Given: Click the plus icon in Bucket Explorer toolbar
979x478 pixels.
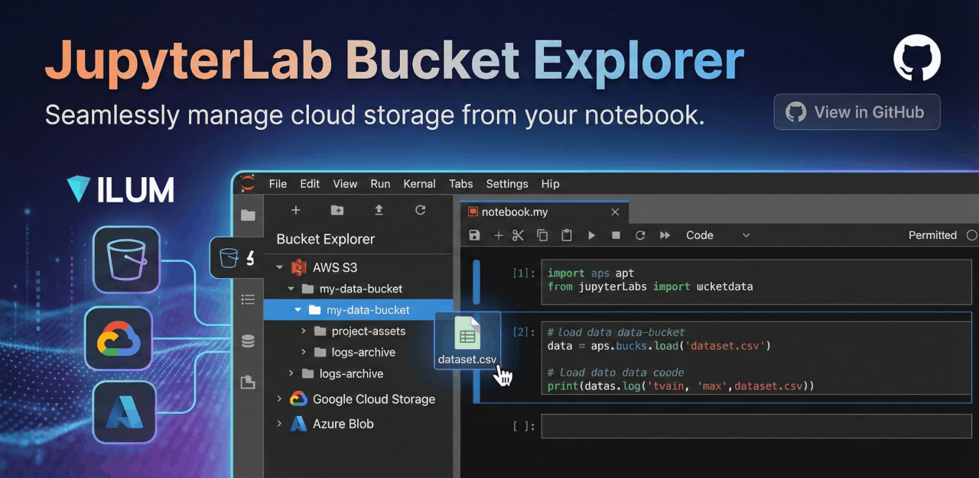Looking at the screenshot, I should tap(296, 210).
